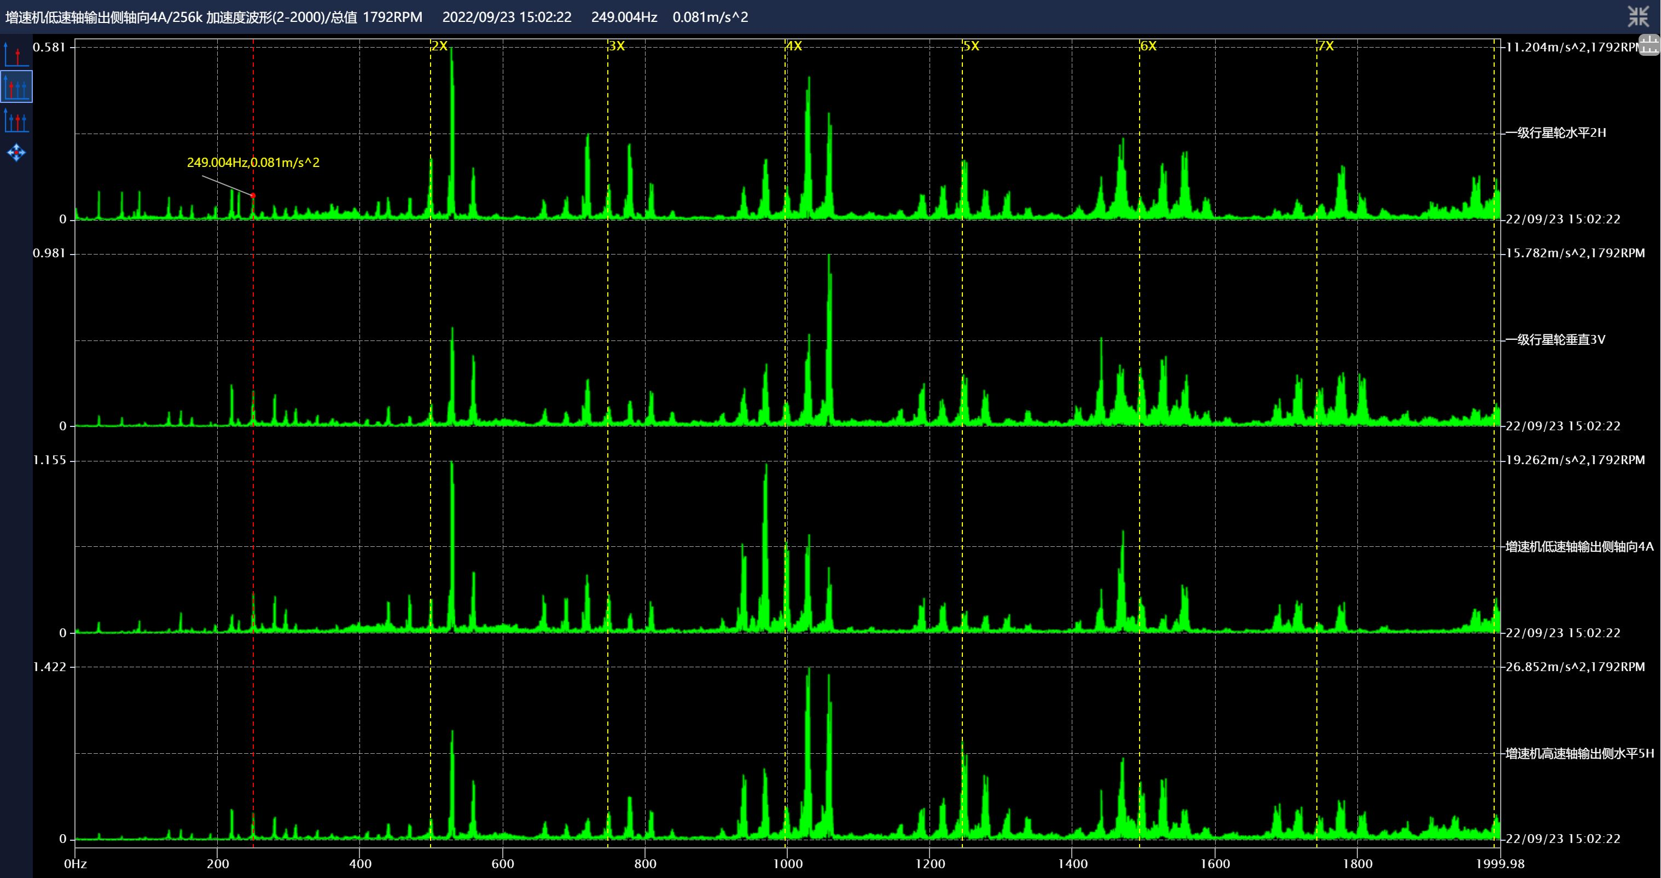The width and height of the screenshot is (1661, 878).
Task: Toggle the grey stacked-charts layout button
Action: (1650, 46)
